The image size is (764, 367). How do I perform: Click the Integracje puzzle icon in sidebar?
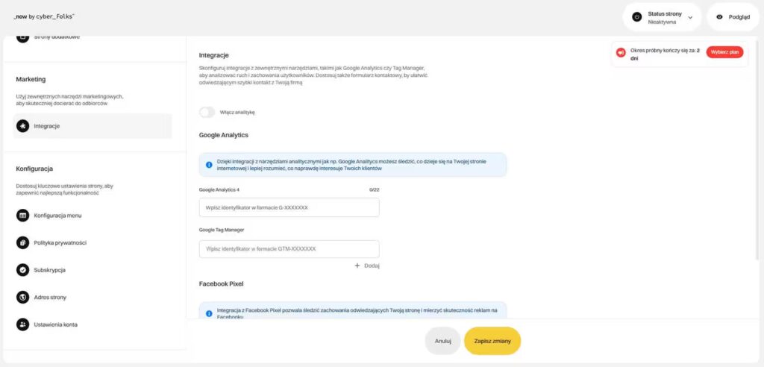(22, 126)
